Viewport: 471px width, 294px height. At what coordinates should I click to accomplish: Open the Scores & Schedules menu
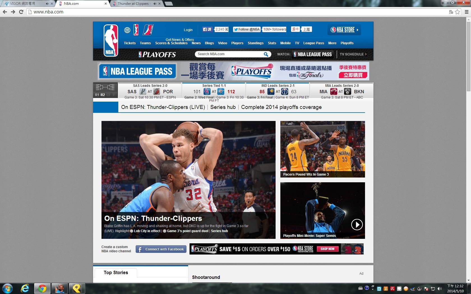[171, 43]
